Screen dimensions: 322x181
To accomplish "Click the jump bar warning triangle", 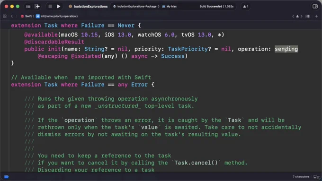I will pos(297,16).
